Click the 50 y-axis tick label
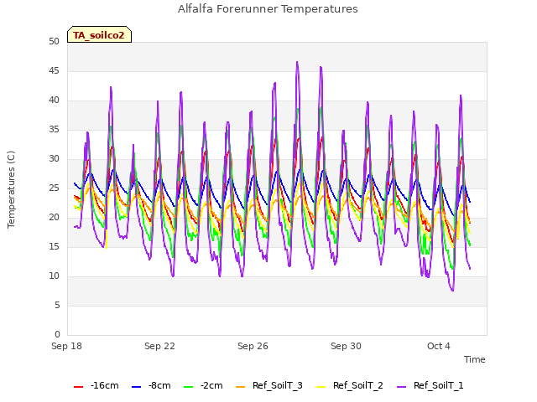537x402 pixels. (54, 42)
